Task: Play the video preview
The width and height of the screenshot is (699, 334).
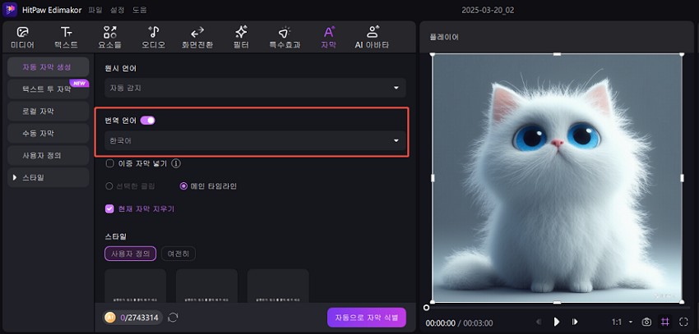Action: point(557,322)
